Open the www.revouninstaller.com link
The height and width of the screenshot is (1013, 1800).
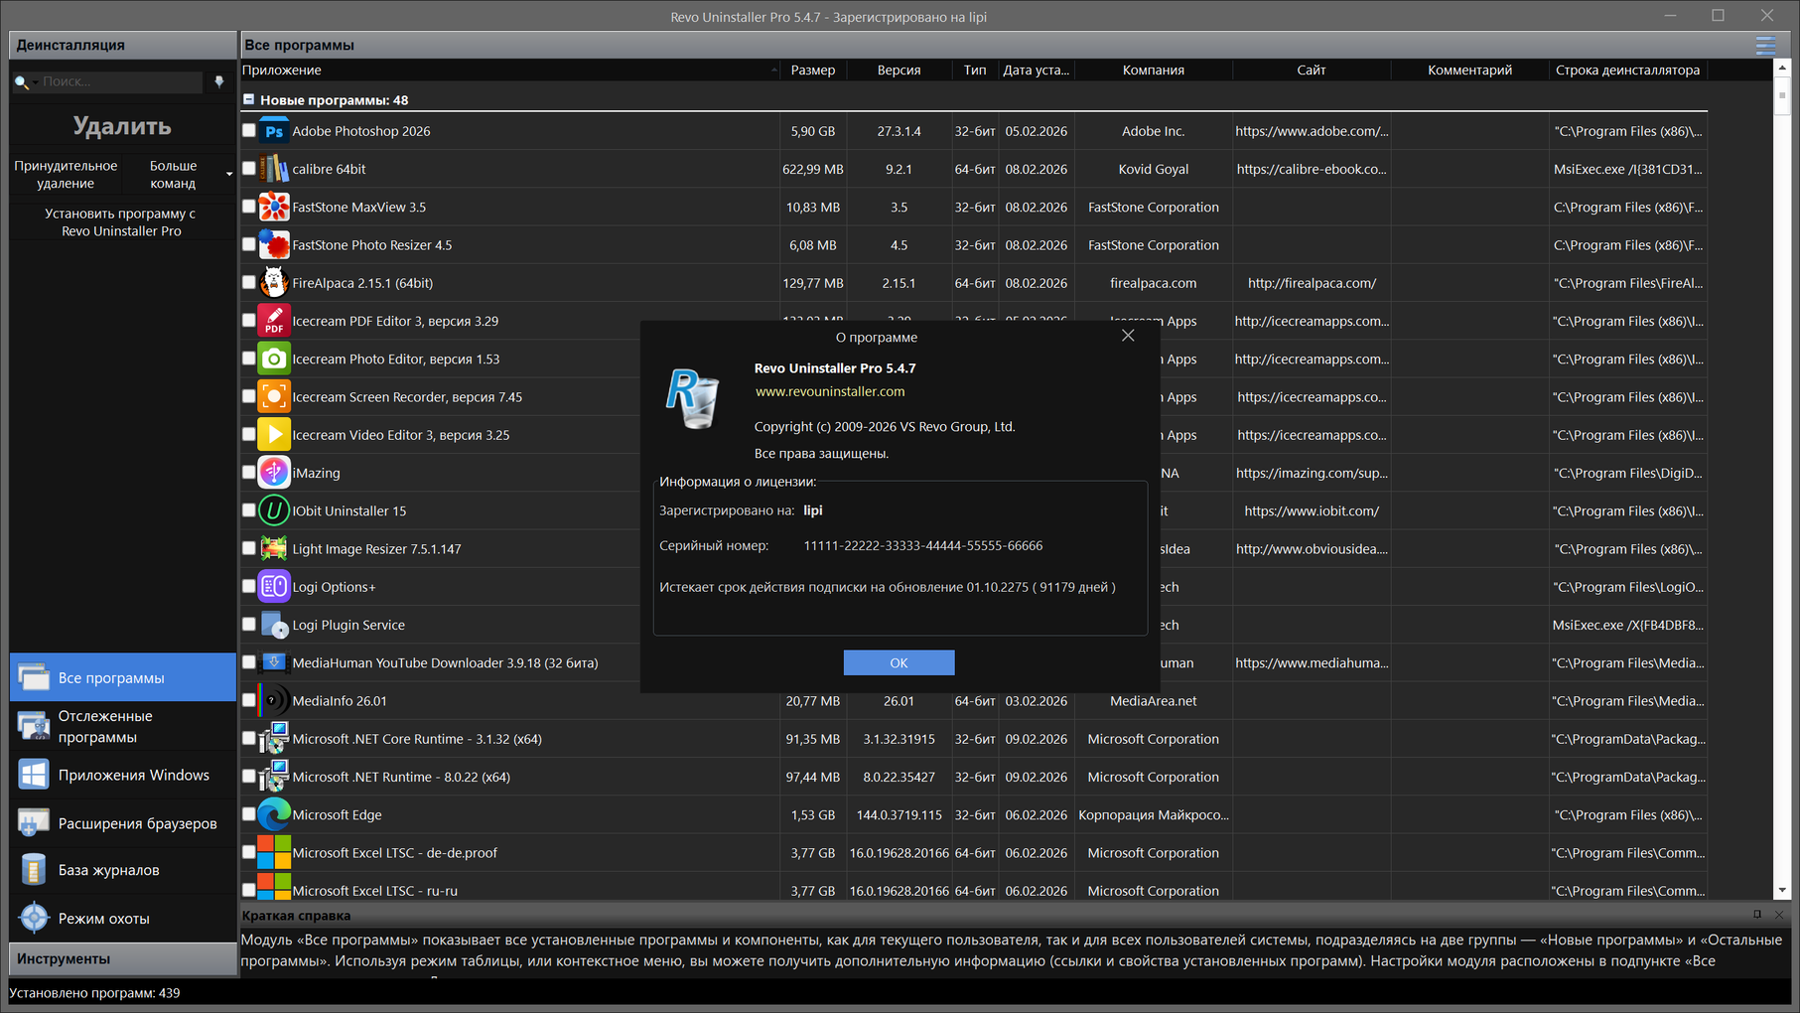coord(830,391)
